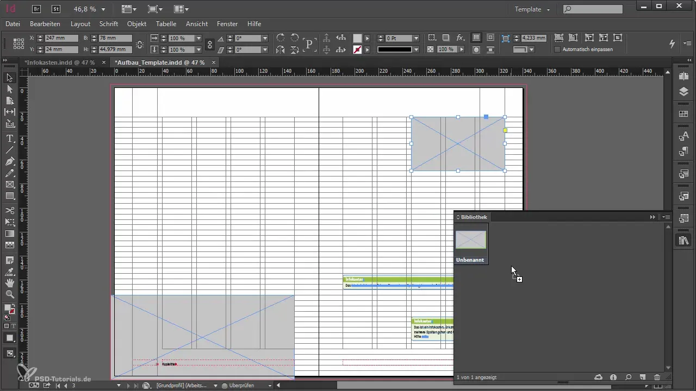Open Adobe Stock via St icon
The width and height of the screenshot is (696, 391).
coord(56,9)
